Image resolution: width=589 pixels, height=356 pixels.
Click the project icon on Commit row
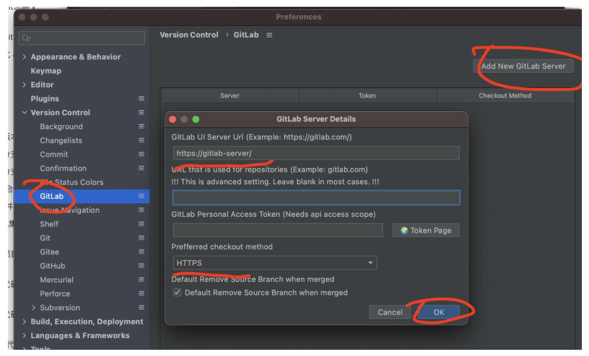(x=142, y=154)
